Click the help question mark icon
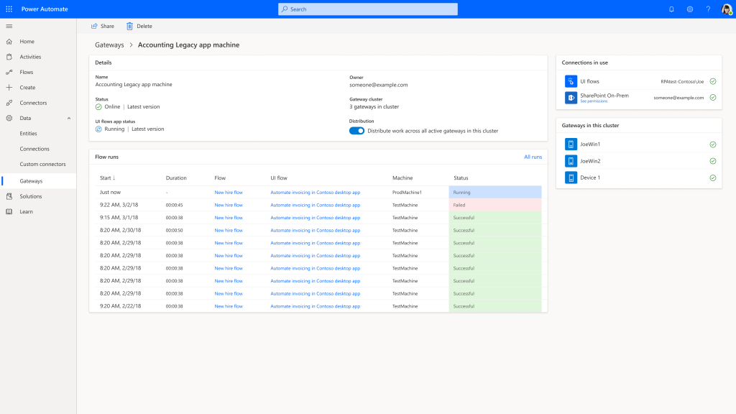The height and width of the screenshot is (414, 736). [x=708, y=9]
